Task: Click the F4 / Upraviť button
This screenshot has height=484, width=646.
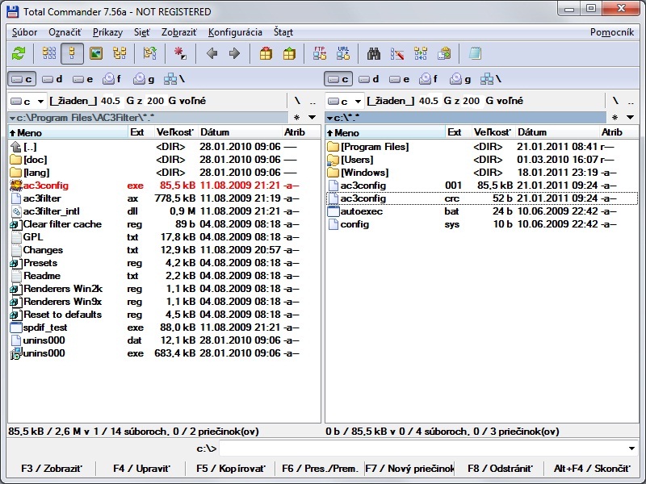Action: tap(141, 469)
